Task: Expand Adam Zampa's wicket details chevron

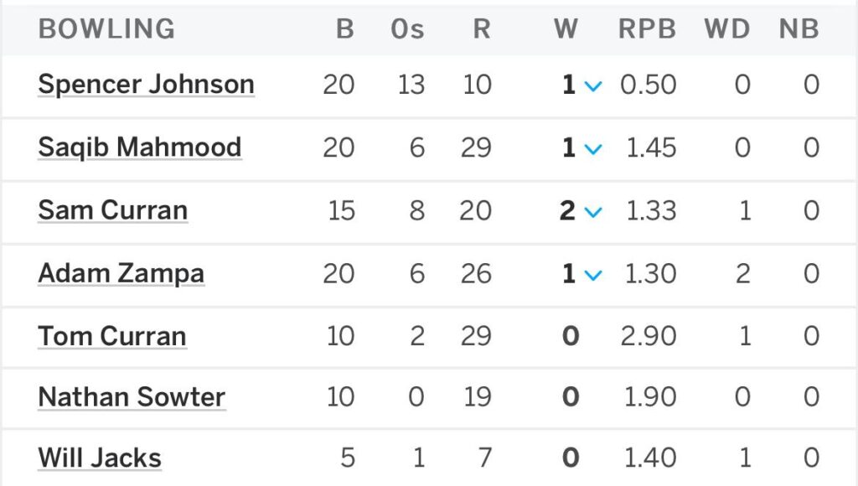Action: pos(593,275)
